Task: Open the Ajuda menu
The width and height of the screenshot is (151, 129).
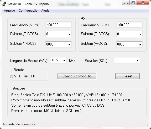Action: click(x=45, y=11)
